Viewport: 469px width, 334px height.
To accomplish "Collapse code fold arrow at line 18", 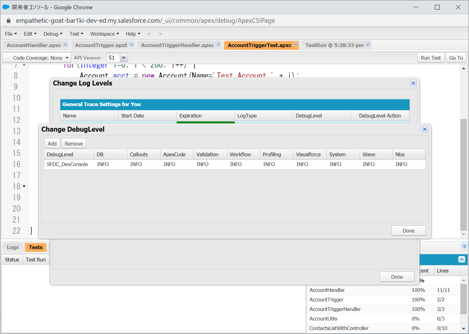I will (24, 186).
